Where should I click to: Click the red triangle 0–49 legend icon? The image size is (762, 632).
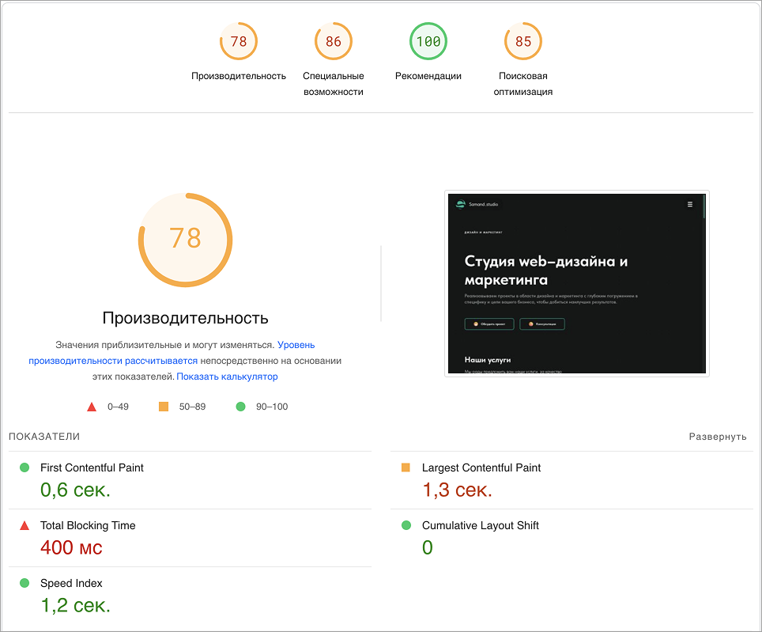[92, 407]
